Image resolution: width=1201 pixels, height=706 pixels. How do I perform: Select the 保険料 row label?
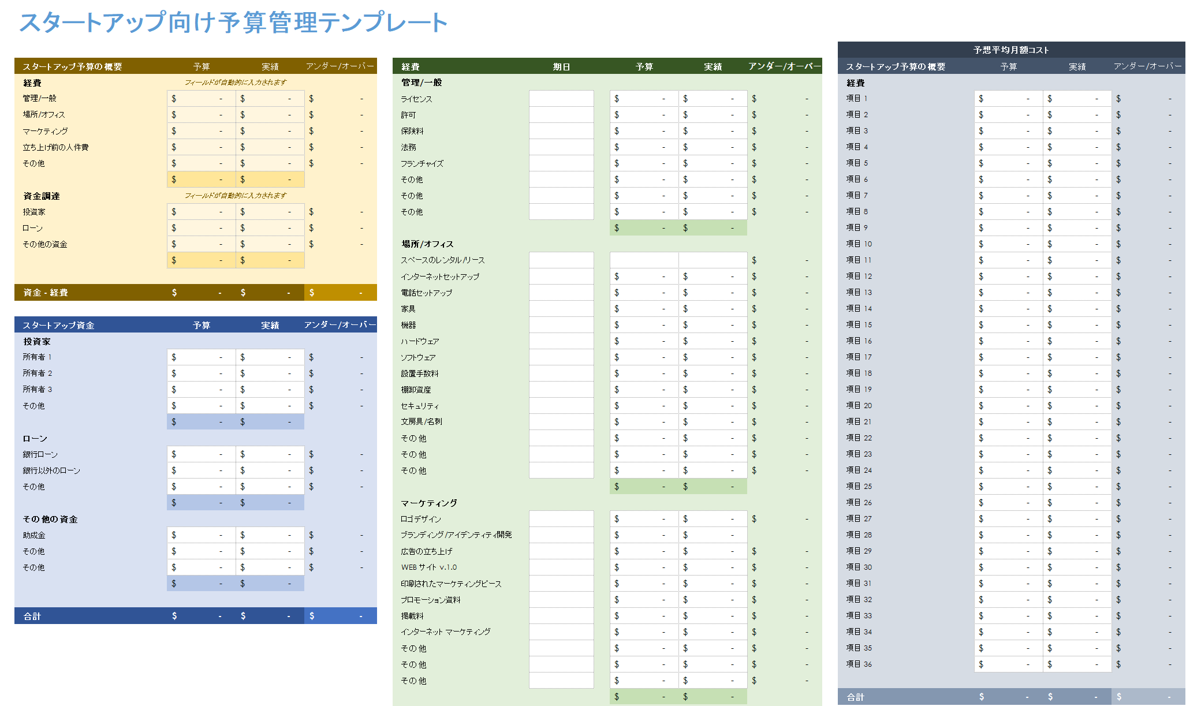(x=412, y=131)
